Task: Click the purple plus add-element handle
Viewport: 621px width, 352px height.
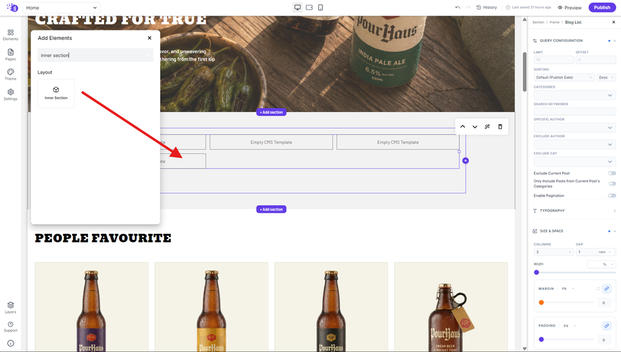Action: [466, 161]
